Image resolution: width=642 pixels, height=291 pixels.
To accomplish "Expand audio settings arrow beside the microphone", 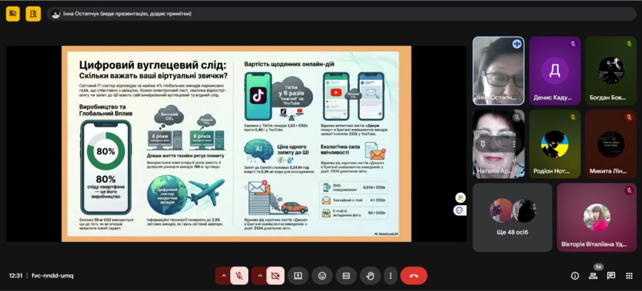I will point(223,275).
